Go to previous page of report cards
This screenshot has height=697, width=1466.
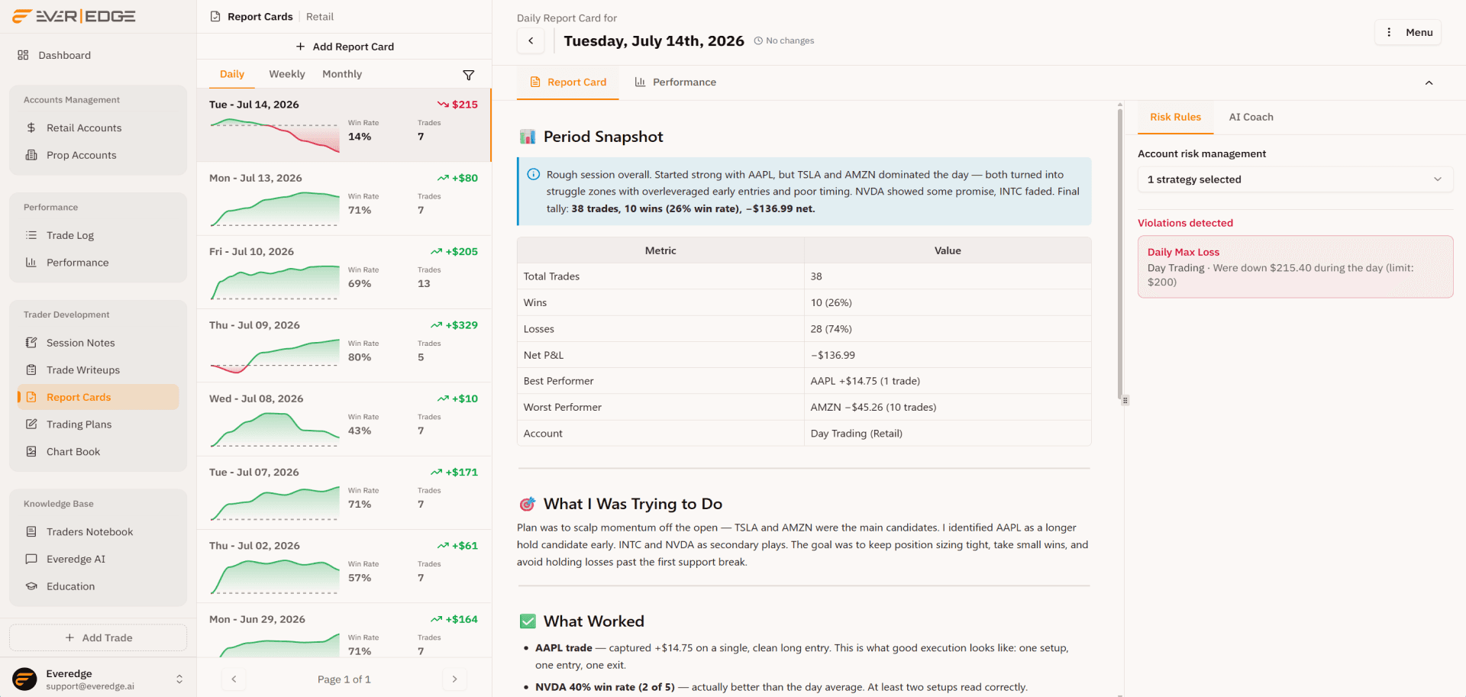click(x=234, y=679)
